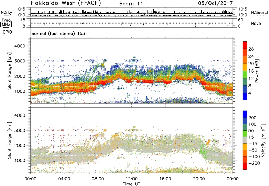Click the orange velocity spot near 21:00 UT
269x186 pixels.
[x=208, y=142]
